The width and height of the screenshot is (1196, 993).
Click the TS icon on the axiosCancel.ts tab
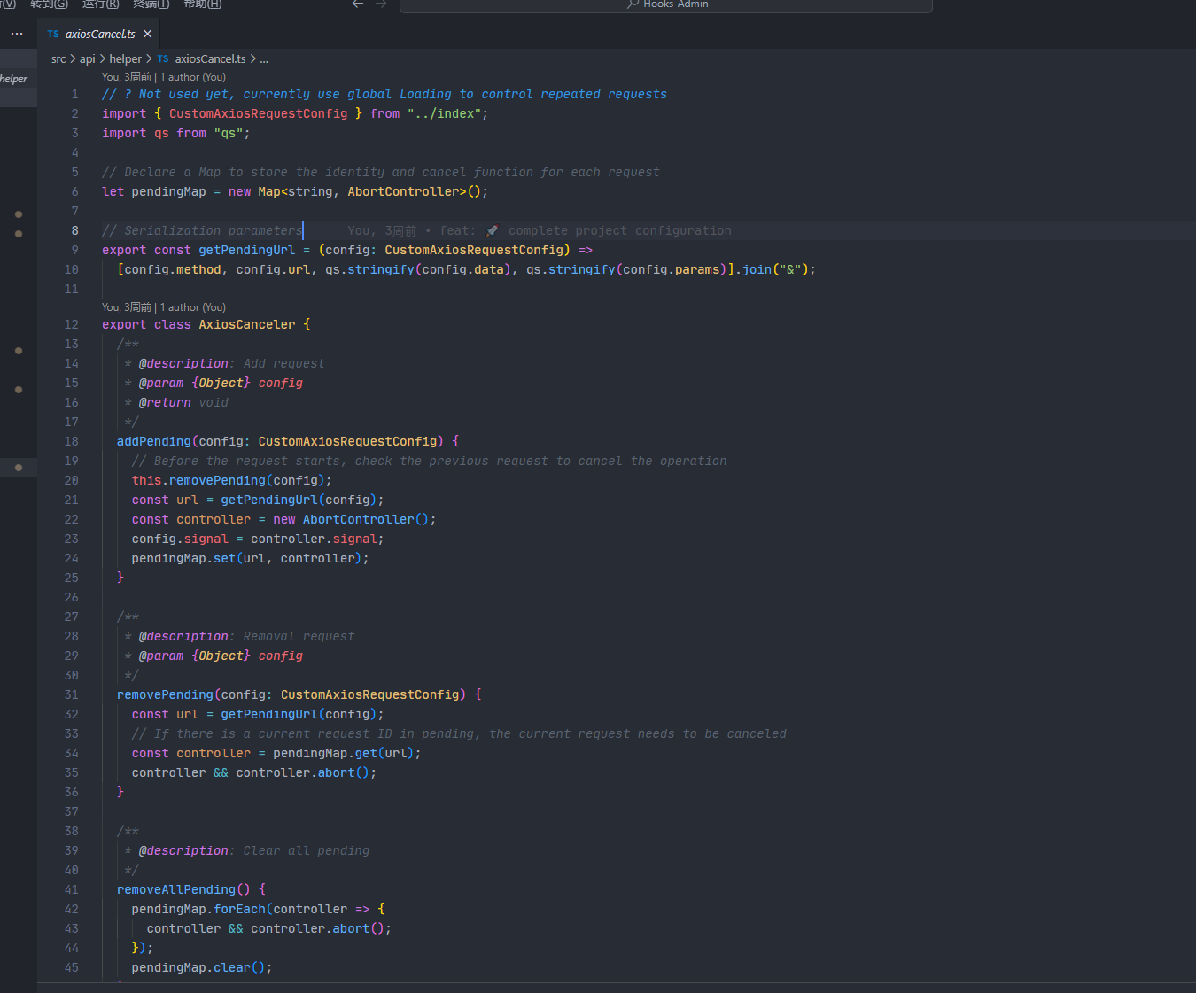click(x=52, y=34)
